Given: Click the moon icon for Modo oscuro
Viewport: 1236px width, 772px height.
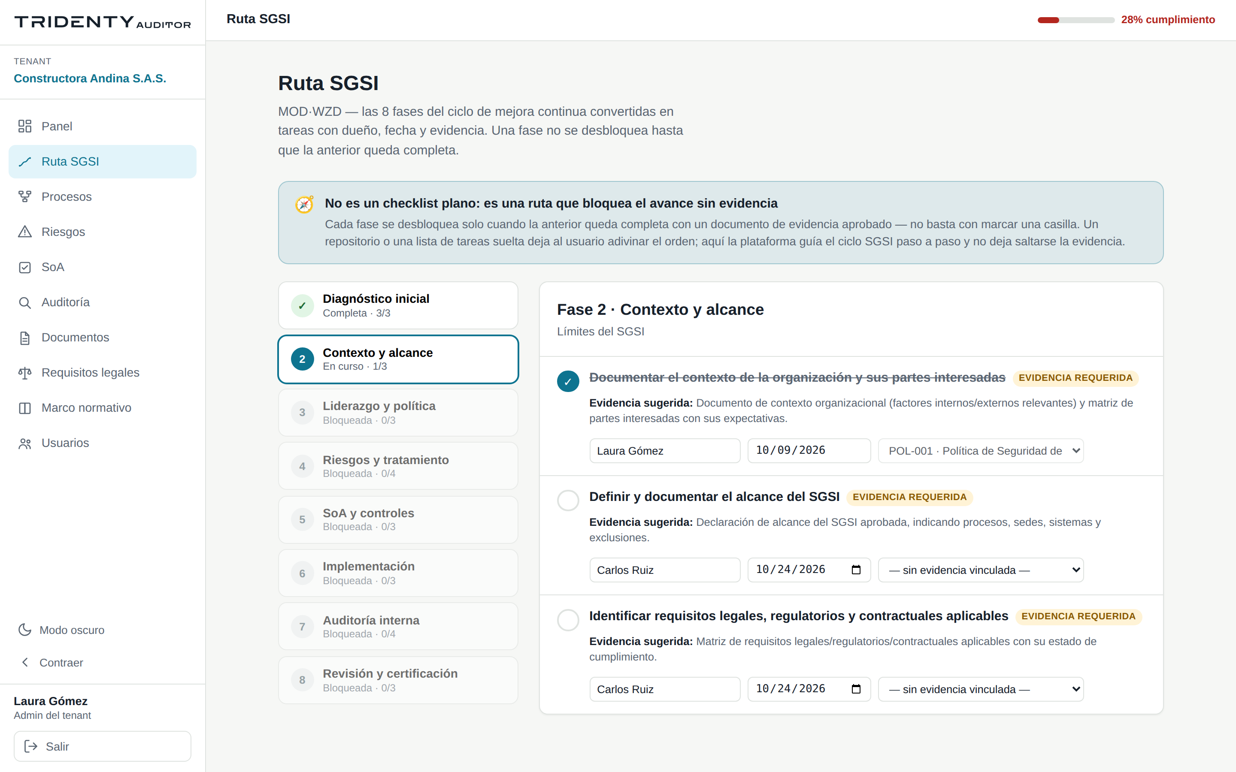Looking at the screenshot, I should tap(24, 630).
